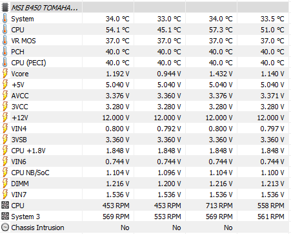
Task: Click the CPU minimum value 45.1 °C
Action: click(x=169, y=30)
